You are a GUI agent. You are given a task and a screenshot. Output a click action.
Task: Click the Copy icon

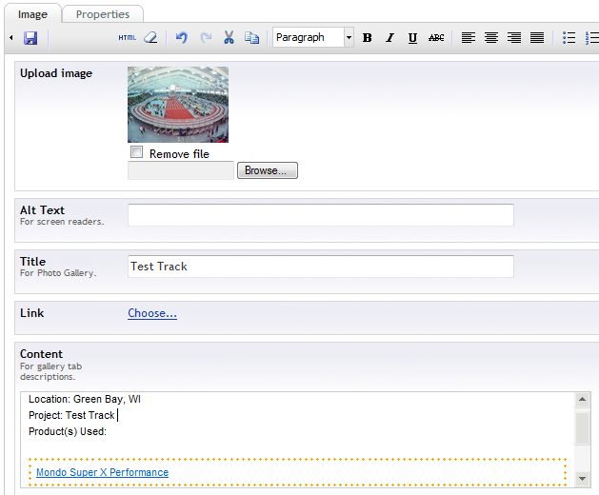click(x=251, y=38)
